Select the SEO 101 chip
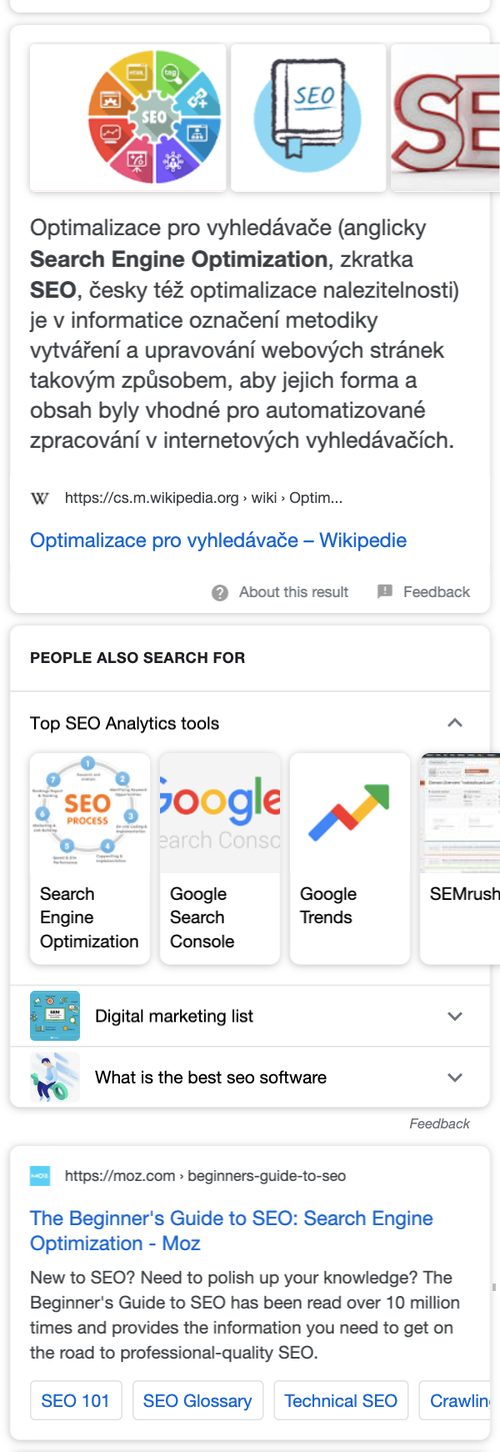This screenshot has height=1452, width=500. coord(76,1400)
